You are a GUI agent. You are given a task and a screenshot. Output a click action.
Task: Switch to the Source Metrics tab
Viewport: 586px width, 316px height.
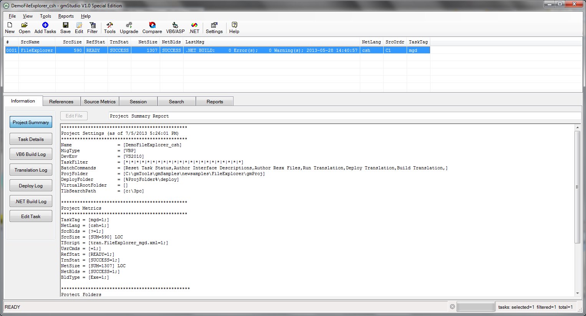(x=100, y=102)
